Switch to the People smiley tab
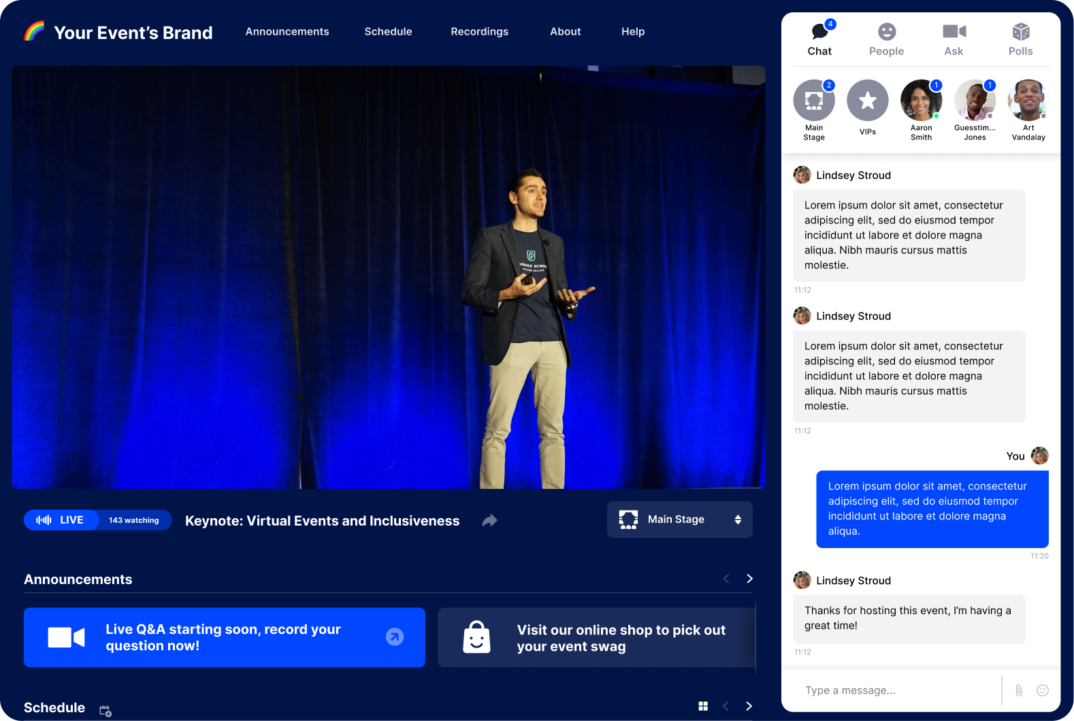The height and width of the screenshot is (721, 1074). click(886, 39)
